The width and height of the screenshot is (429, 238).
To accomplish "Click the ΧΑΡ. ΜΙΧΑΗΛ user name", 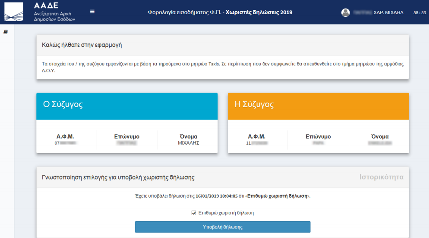I will 388,12.
